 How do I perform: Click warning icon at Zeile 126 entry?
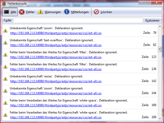coord(5,67)
